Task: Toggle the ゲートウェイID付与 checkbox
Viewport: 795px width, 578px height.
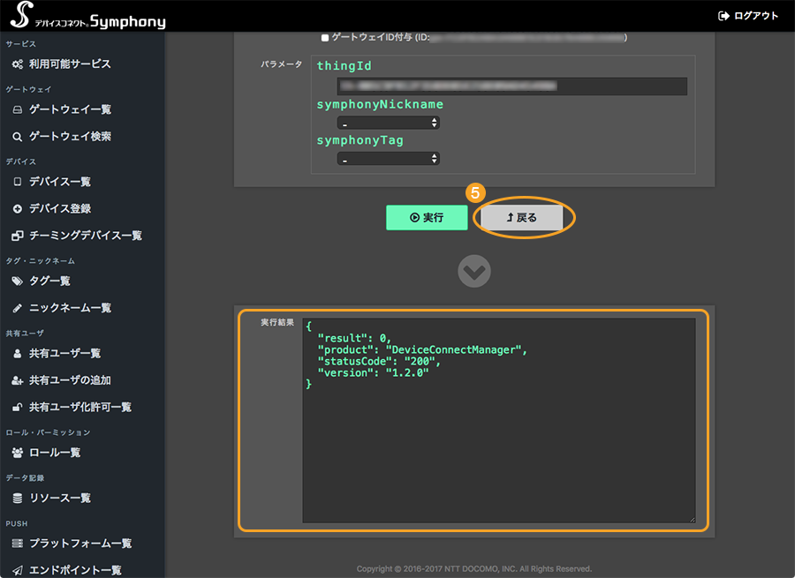Action: (325, 37)
